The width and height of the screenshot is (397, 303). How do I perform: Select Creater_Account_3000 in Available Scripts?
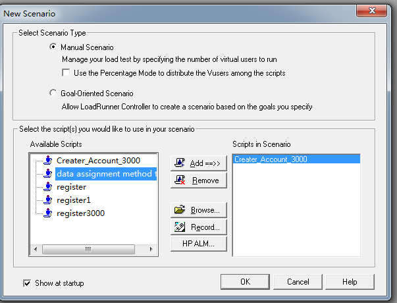tap(98, 160)
